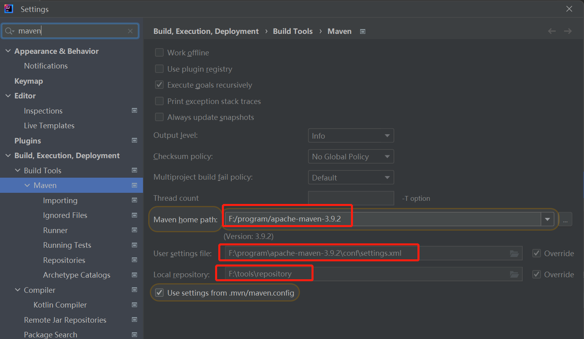Close the Settings dialog
The height and width of the screenshot is (339, 584).
(569, 9)
